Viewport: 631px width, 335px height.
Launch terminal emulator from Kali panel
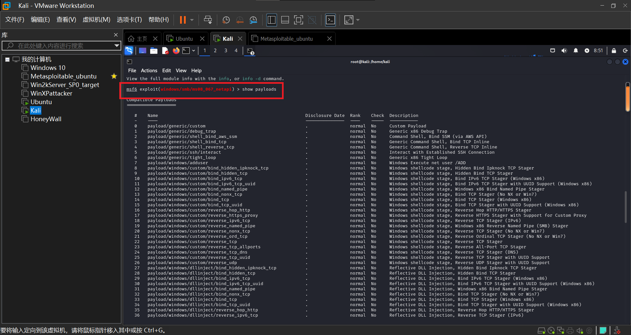click(x=186, y=51)
